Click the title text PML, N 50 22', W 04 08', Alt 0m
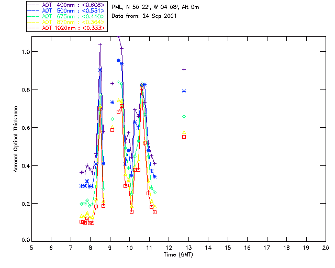 (155, 7)
